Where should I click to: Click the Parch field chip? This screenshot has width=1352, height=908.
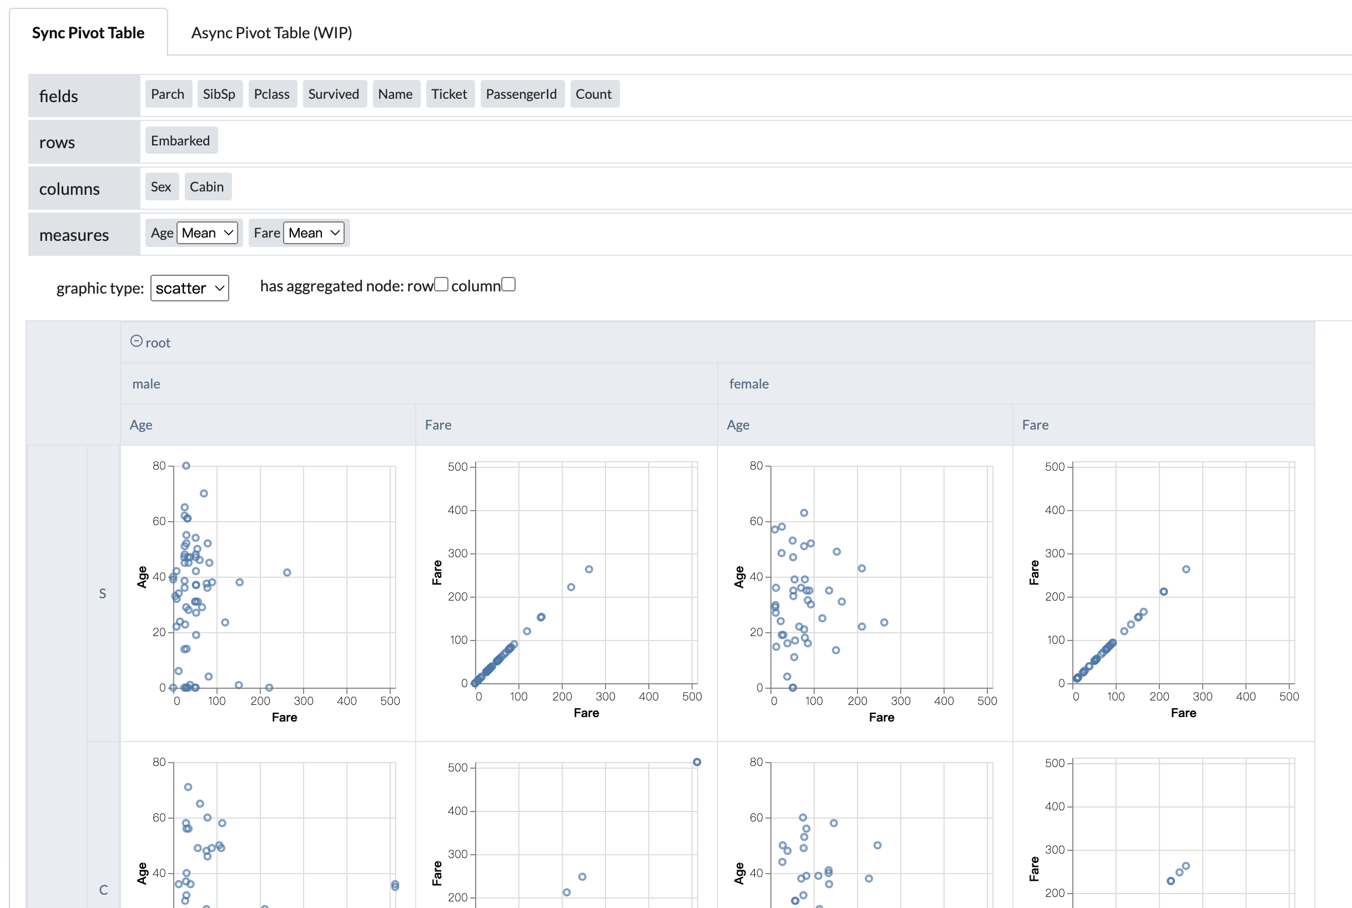(x=168, y=94)
